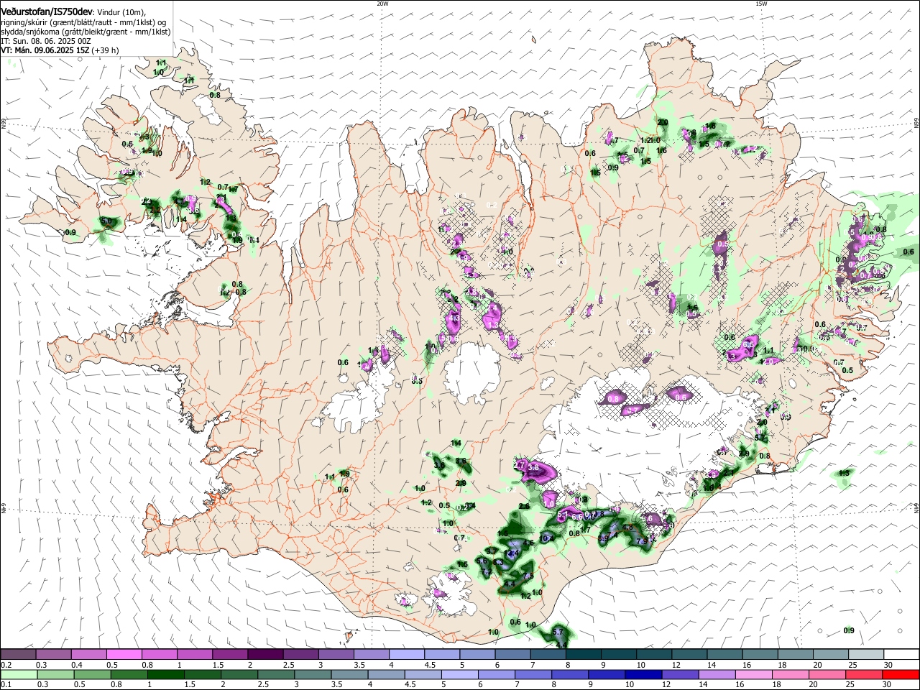Pick the lower-row hot pink swatch between 20 and 25
The image size is (920, 690).
tap(827, 674)
